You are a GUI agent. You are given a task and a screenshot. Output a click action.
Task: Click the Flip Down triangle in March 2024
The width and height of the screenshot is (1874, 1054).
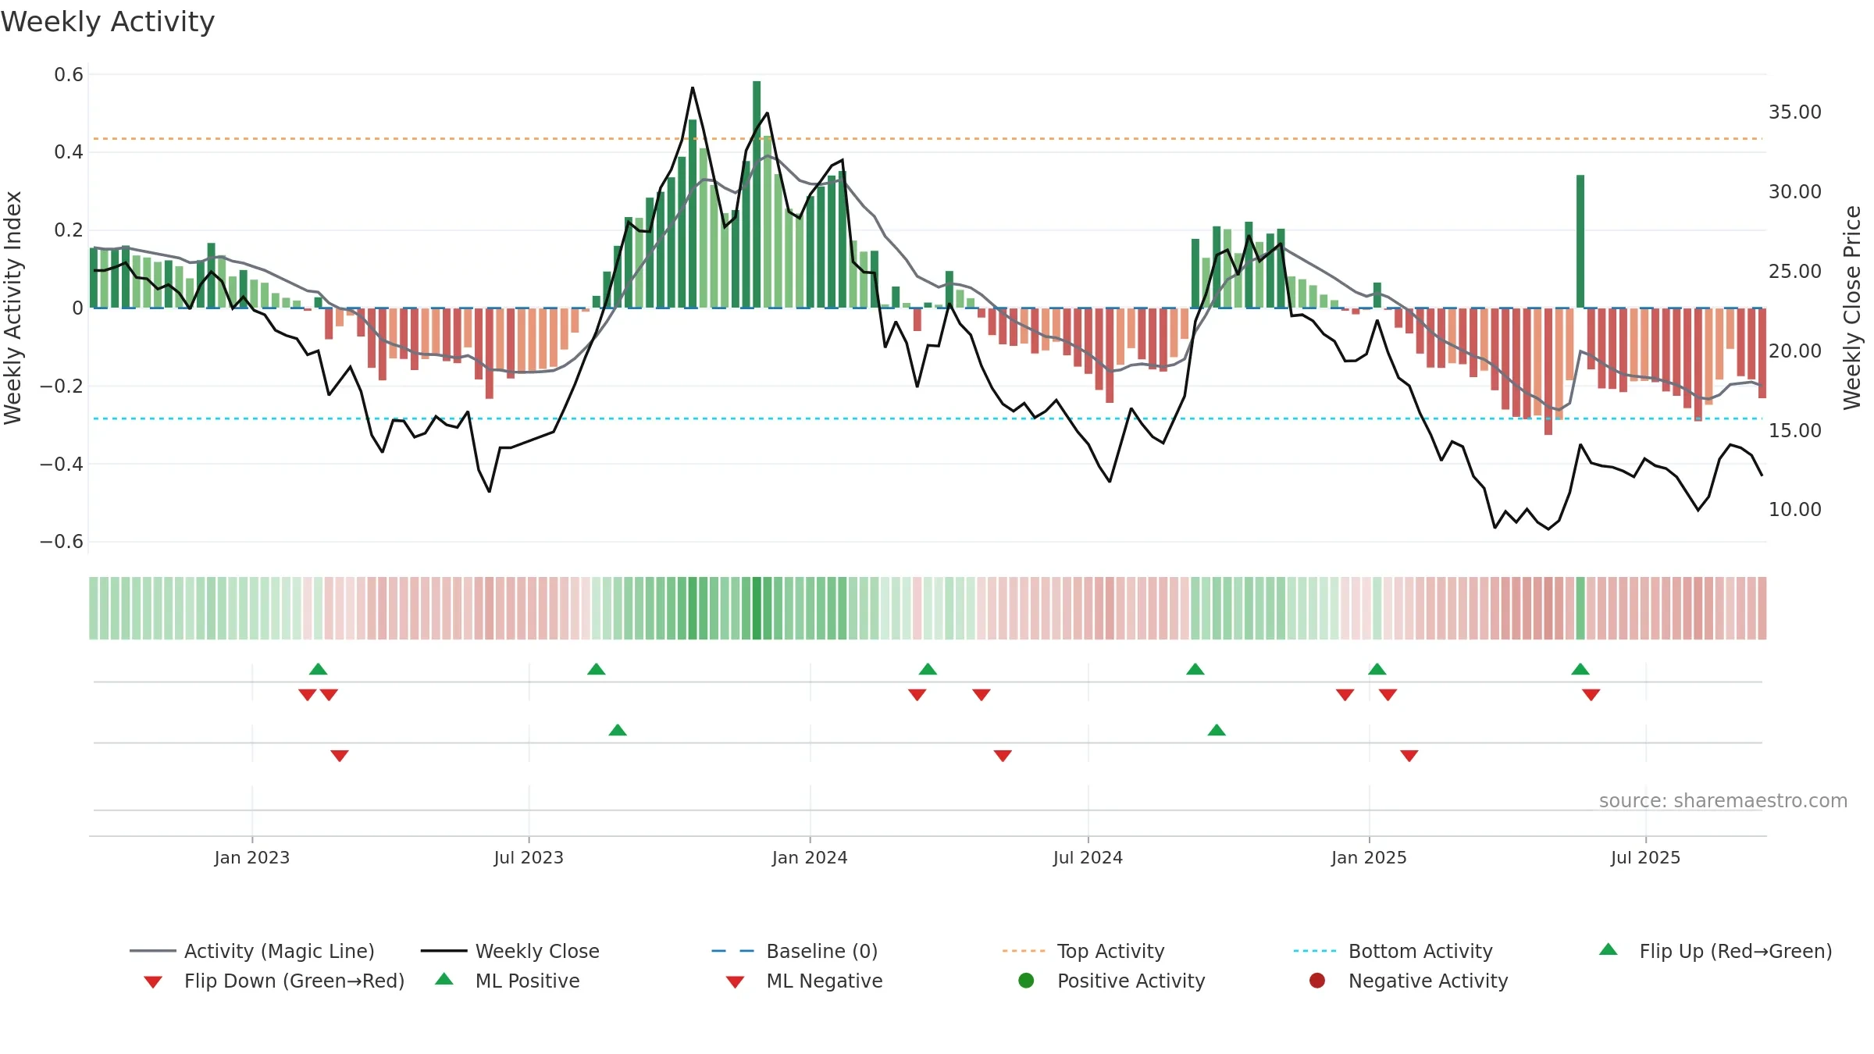tap(917, 695)
